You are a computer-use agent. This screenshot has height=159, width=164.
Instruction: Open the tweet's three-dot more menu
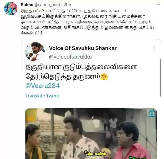[158, 5]
